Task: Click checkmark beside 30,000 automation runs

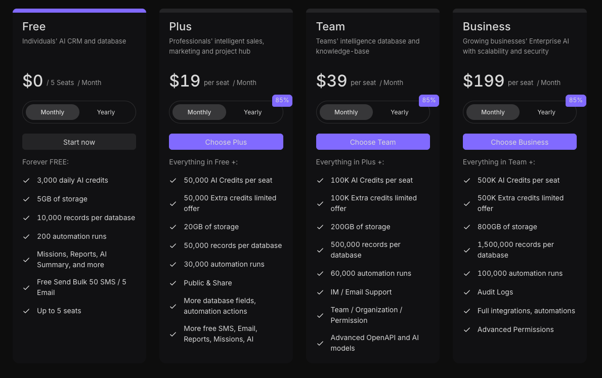Action: coord(173,264)
